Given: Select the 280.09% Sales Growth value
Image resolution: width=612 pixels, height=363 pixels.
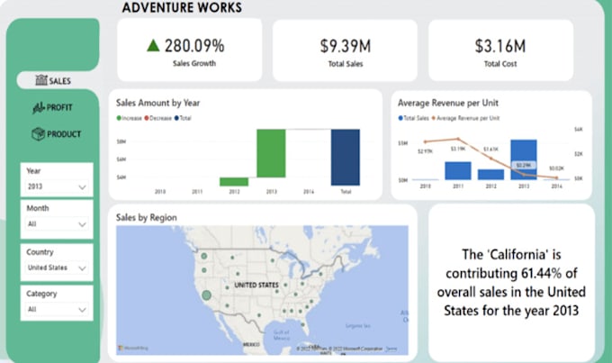Looking at the screenshot, I should pos(194,46).
